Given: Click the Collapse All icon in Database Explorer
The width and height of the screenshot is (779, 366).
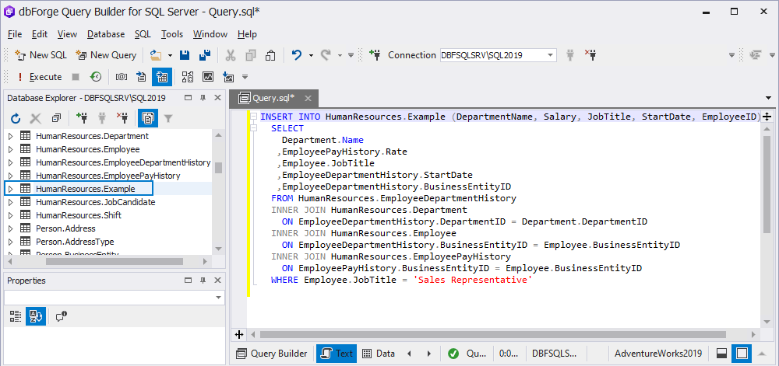Looking at the screenshot, I should coord(56,118).
